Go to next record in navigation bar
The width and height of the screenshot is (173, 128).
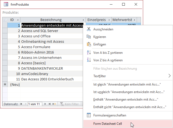coord(45,104)
